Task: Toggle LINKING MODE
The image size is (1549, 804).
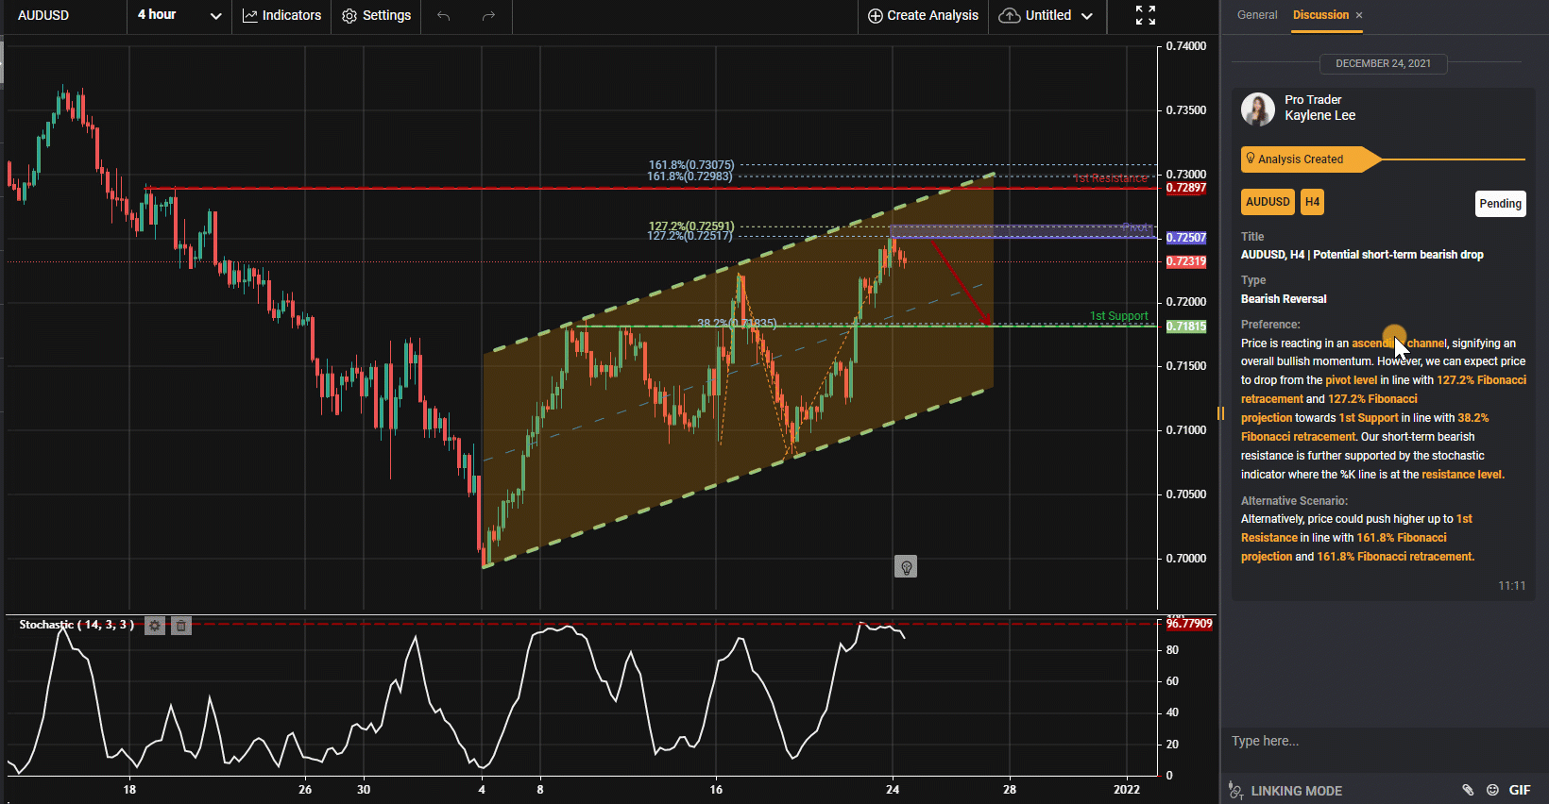Action: [1285, 791]
